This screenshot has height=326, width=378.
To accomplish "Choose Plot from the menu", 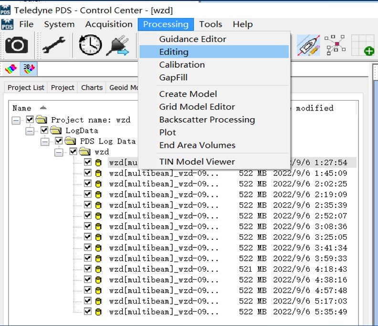I will [x=214, y=132].
